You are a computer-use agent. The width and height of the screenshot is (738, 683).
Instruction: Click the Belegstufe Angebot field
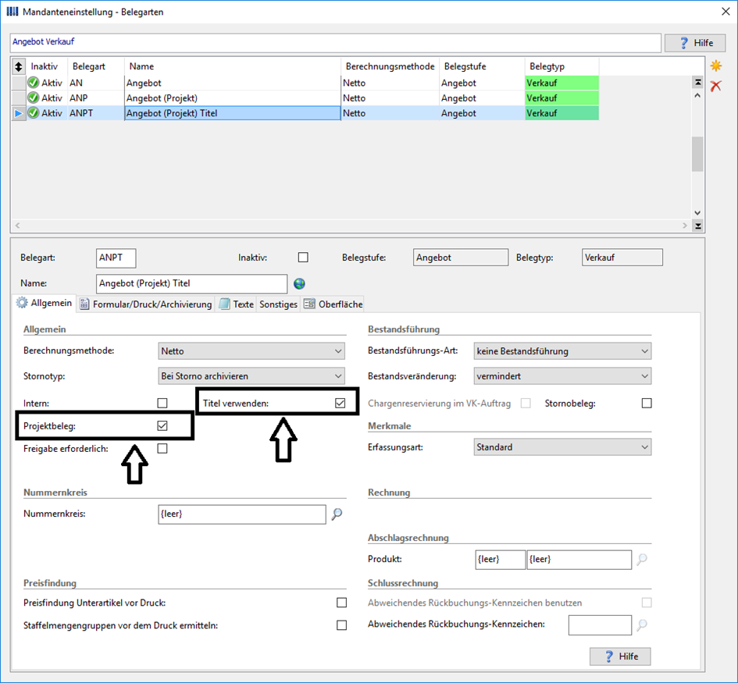pos(461,258)
